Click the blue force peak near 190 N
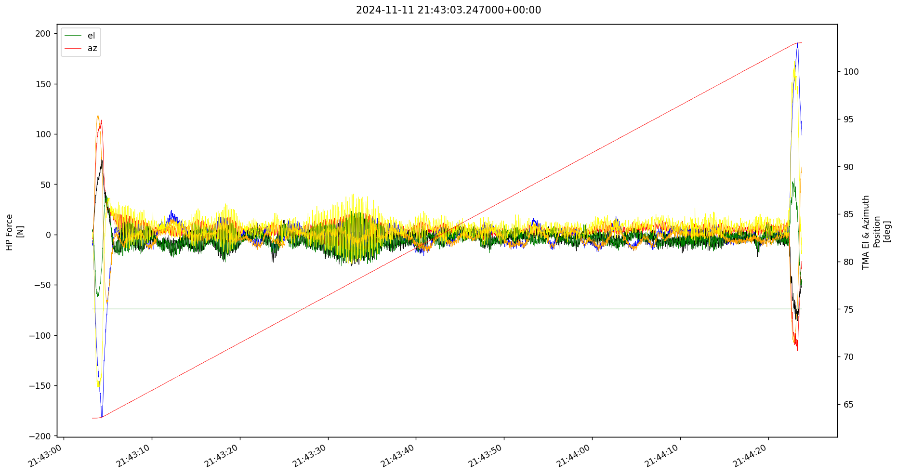 797,44
